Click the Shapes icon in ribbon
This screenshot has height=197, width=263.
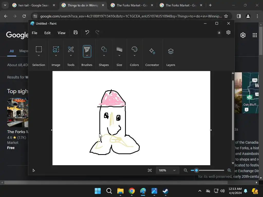[x=104, y=49]
